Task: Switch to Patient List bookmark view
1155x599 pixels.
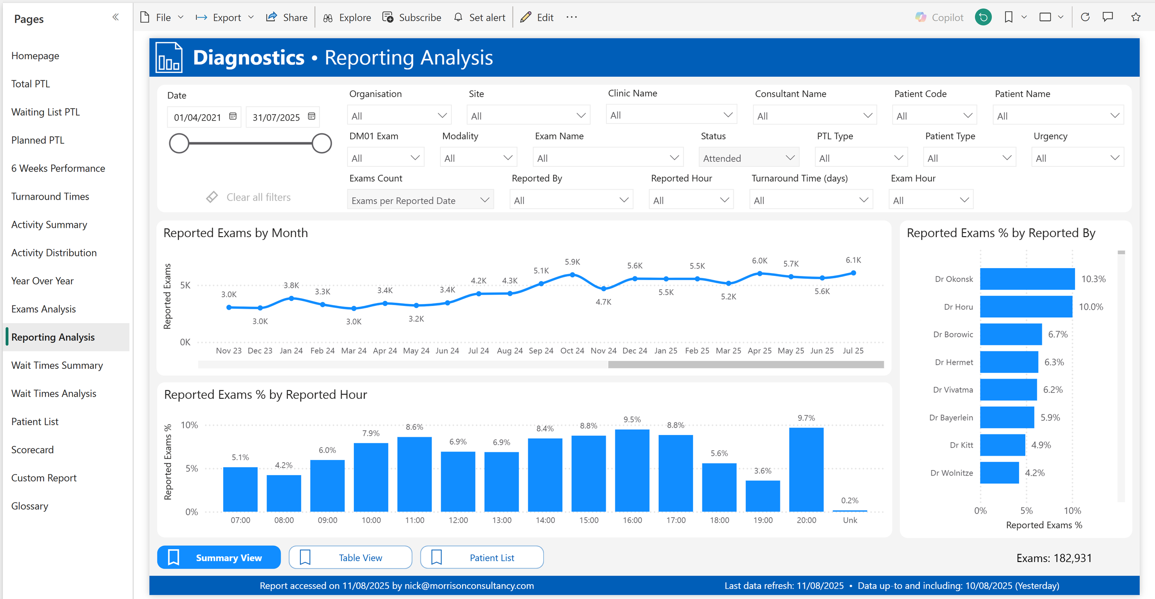Action: point(481,557)
